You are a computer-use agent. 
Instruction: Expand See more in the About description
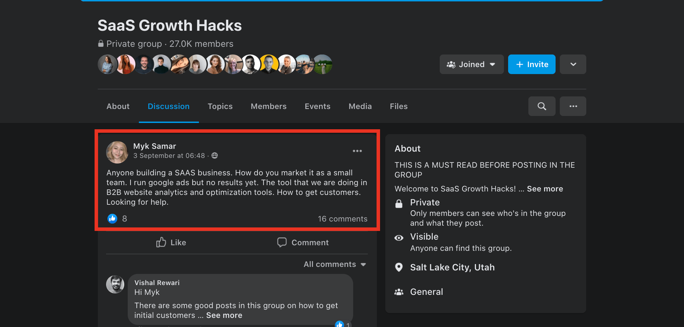545,189
